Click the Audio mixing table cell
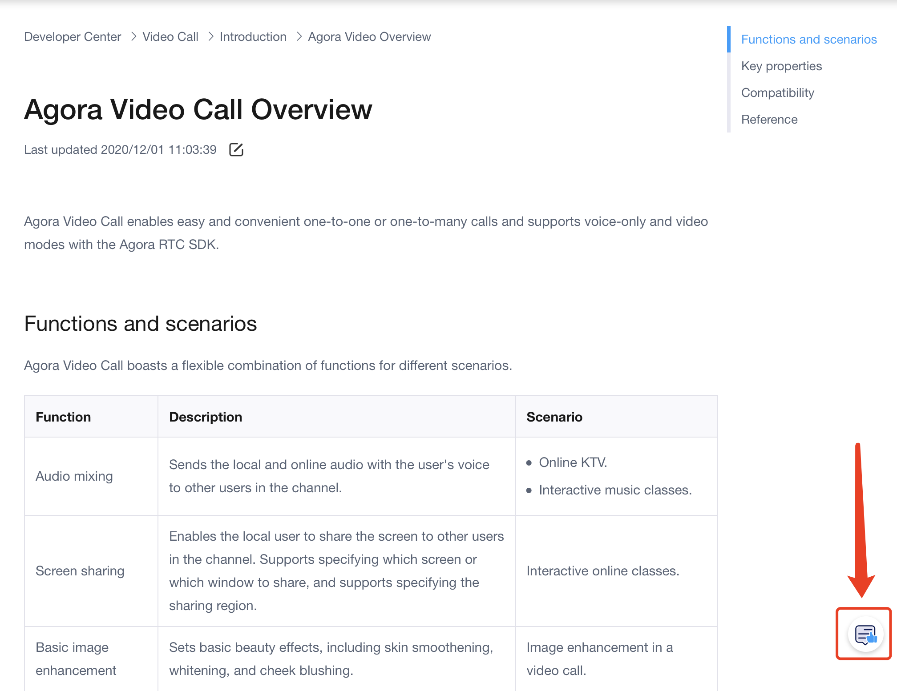 coord(74,476)
